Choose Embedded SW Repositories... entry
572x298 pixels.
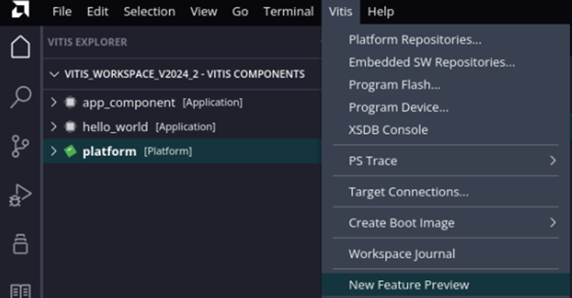[x=446, y=62]
